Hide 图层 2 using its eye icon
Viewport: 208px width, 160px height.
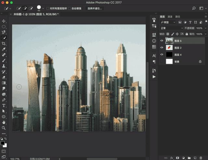pyautogui.click(x=162, y=48)
